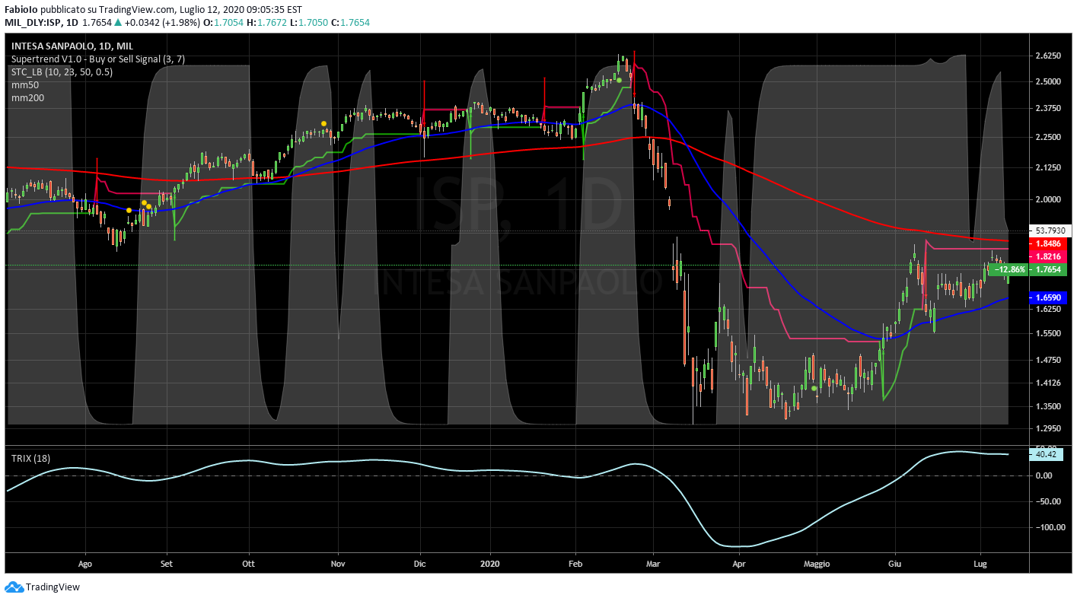Image resolution: width=1077 pixels, height=601 pixels.
Task: Click the 1.3500 price axis tick
Action: (x=1050, y=406)
